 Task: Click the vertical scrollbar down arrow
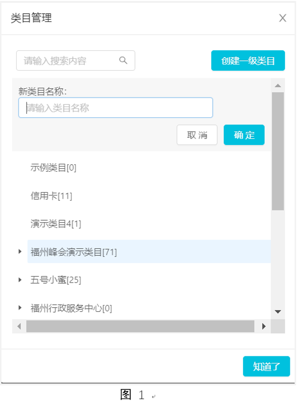point(278,312)
